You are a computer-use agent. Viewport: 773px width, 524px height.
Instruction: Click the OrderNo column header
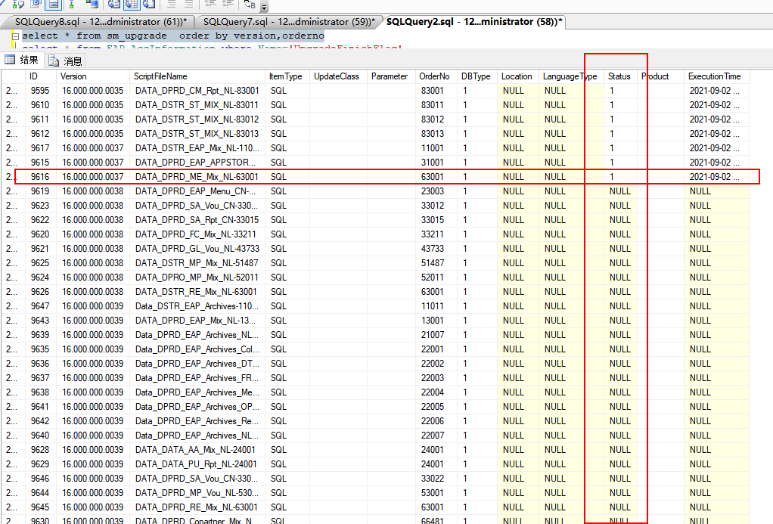[436, 76]
